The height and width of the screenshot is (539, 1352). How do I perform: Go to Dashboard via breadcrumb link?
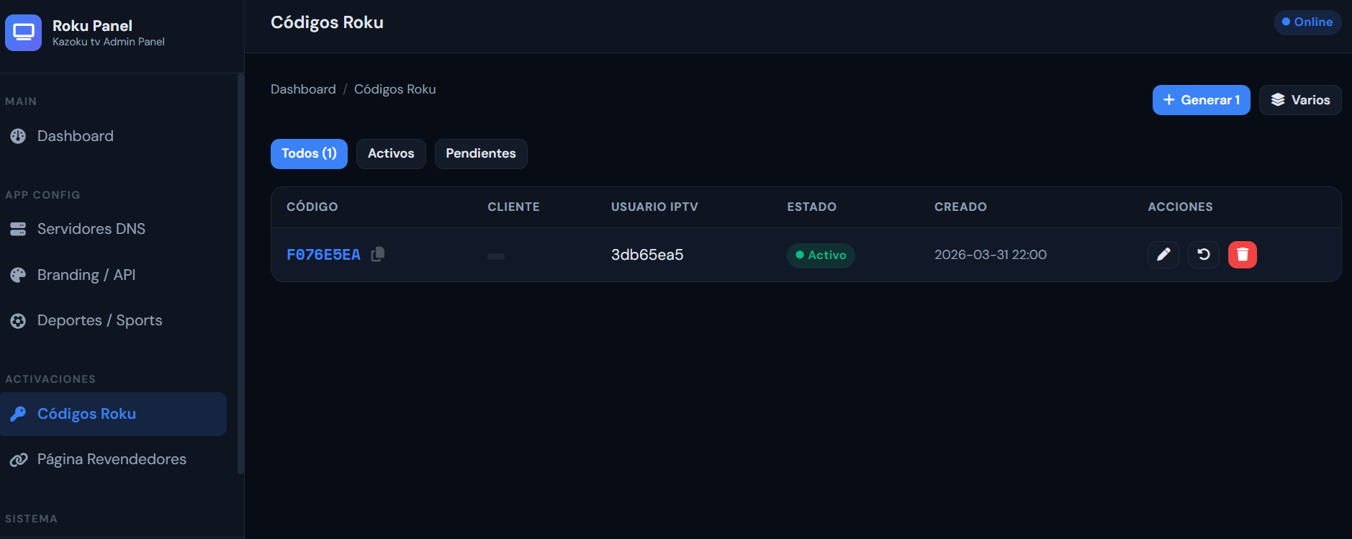pyautogui.click(x=303, y=89)
